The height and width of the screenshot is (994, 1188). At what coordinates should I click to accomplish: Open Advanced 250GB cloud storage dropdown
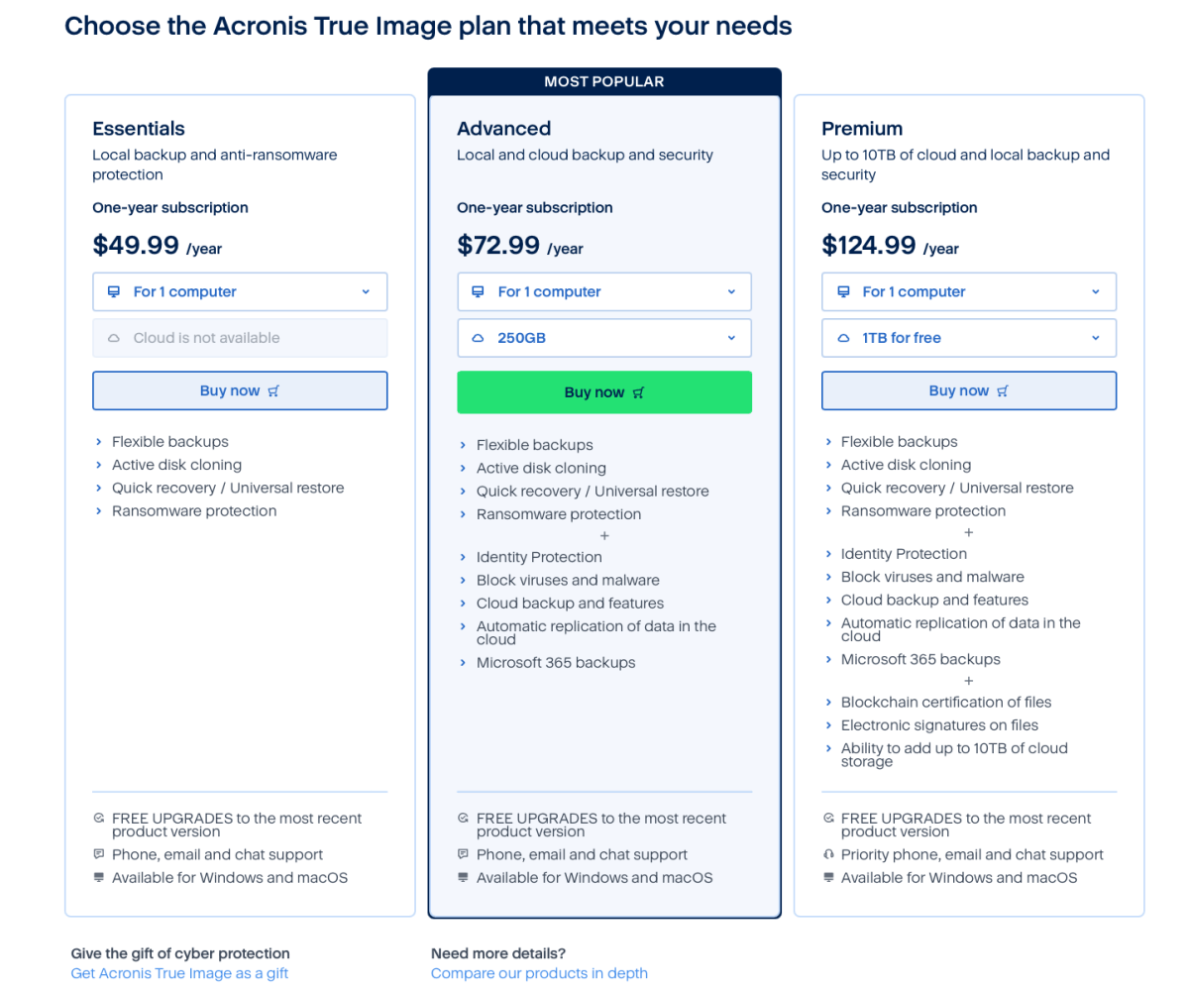604,338
